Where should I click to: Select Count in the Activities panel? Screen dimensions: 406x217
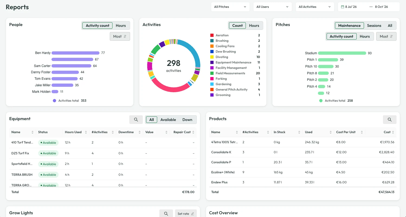pos(237,25)
